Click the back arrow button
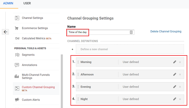Viewport: 189px width, 108px height. 5,32
